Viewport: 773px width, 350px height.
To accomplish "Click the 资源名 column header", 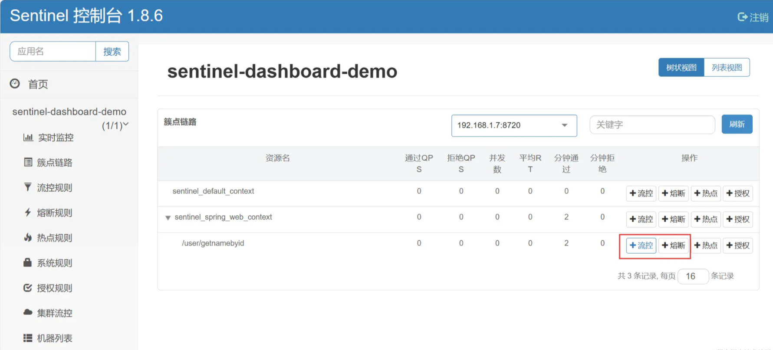I will 277,158.
